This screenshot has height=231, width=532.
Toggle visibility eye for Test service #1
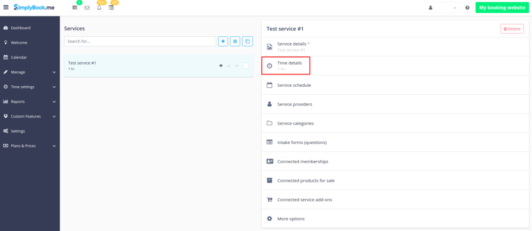pos(220,66)
